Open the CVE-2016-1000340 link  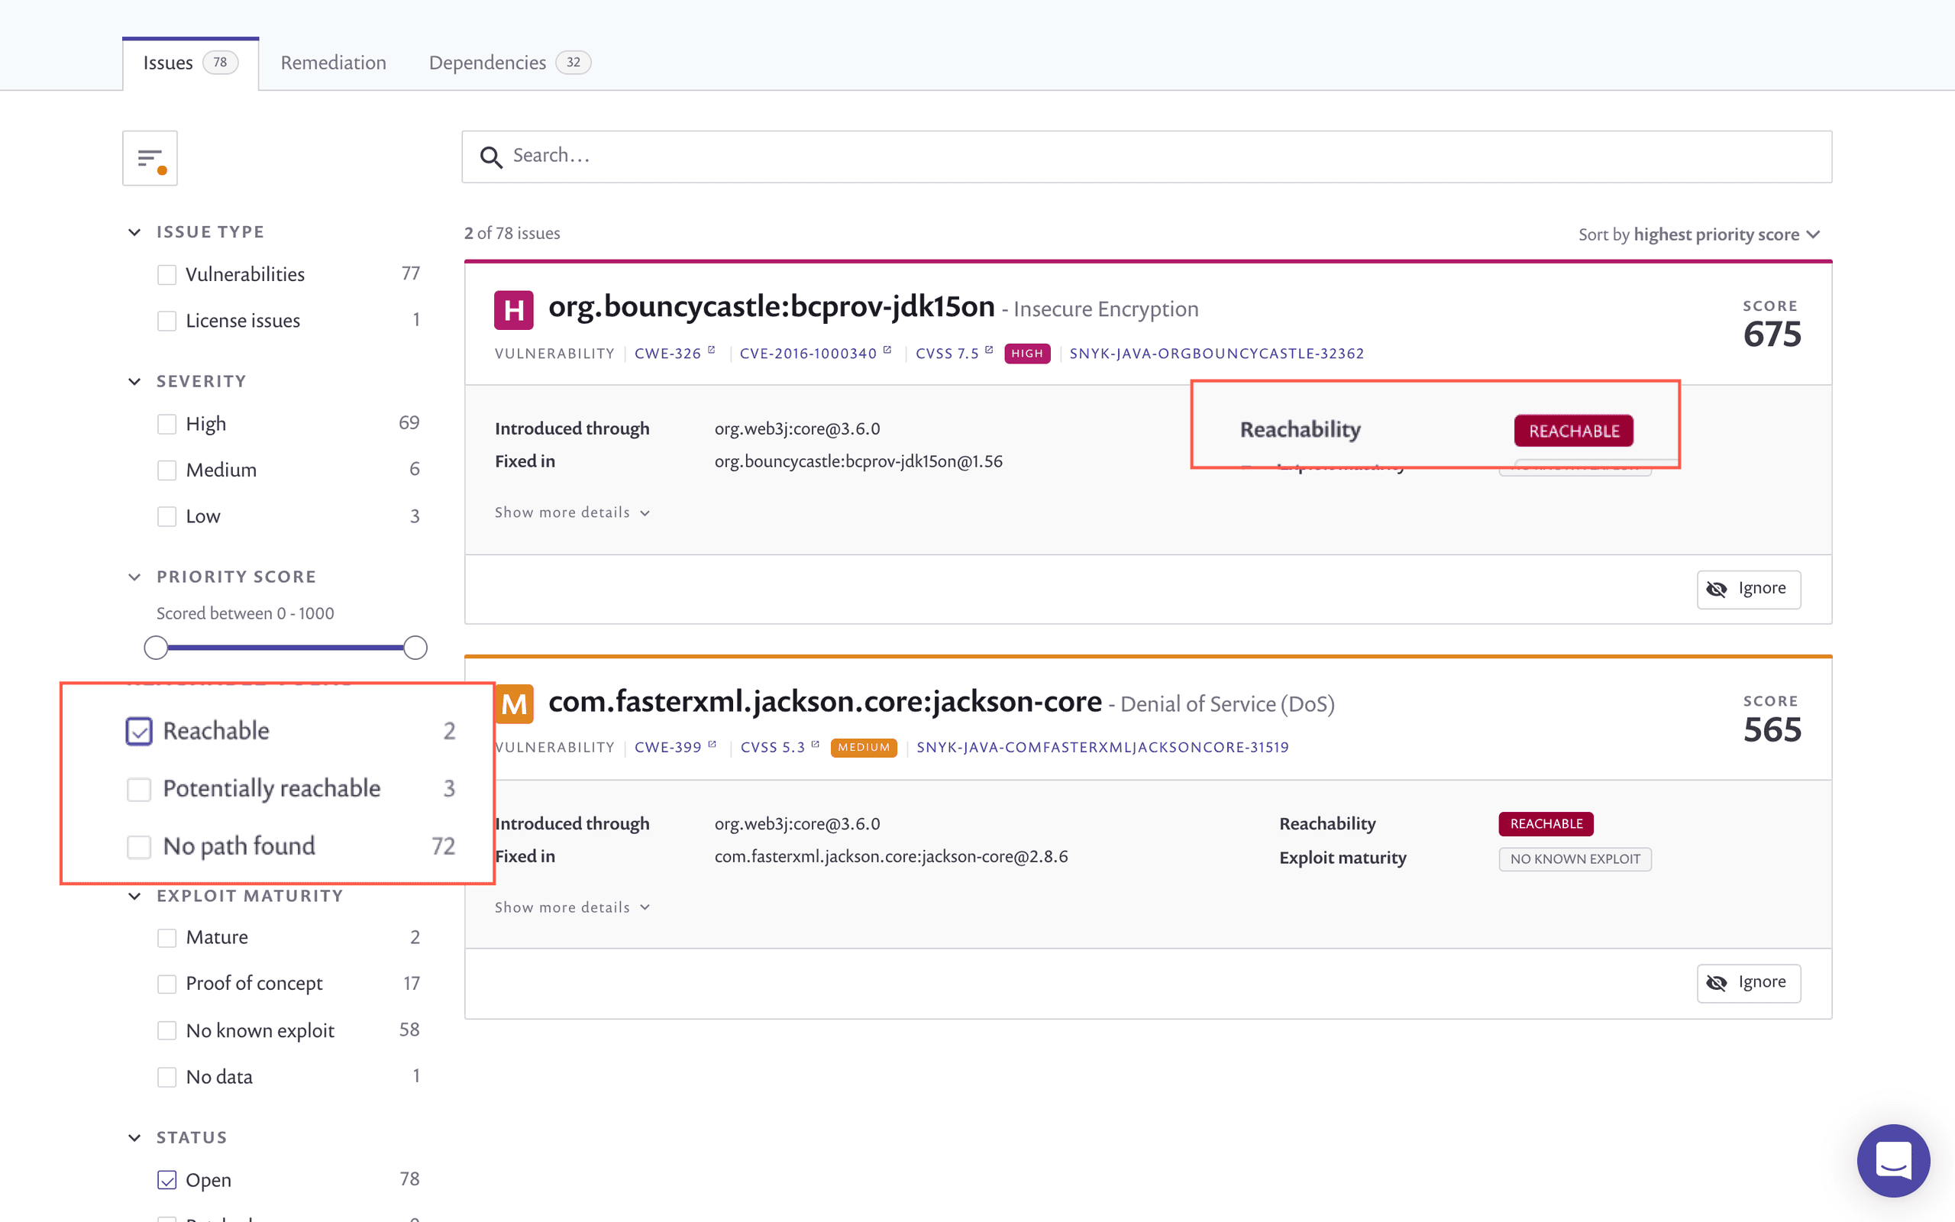(x=808, y=354)
